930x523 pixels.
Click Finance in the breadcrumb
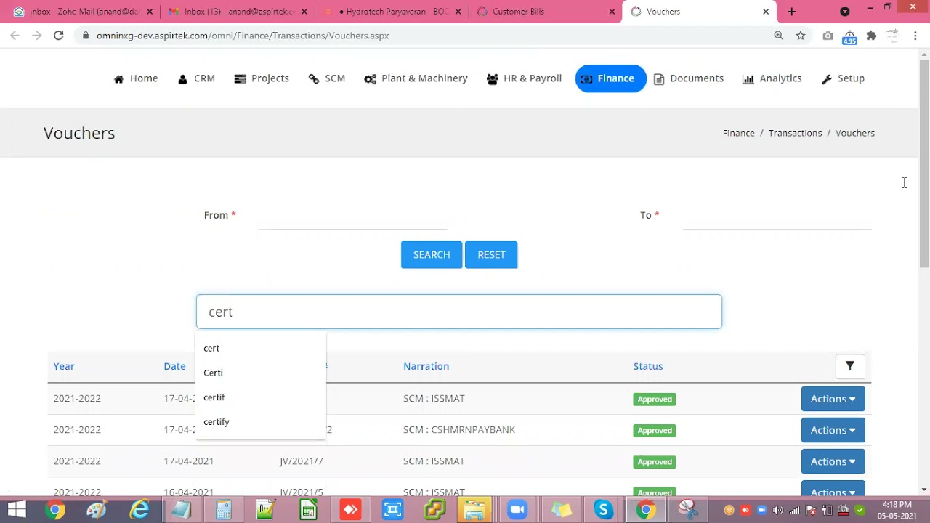click(x=738, y=133)
